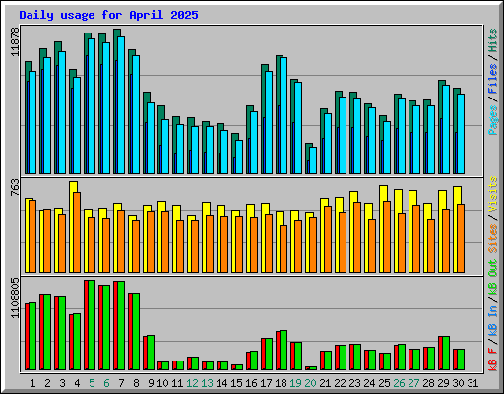Click day label 7 on the x-axis
The width and height of the screenshot is (504, 394).
(x=121, y=383)
